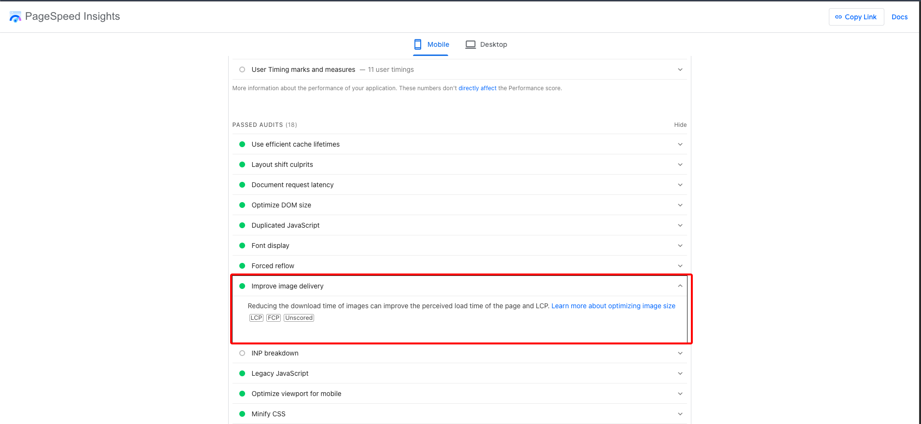This screenshot has height=424, width=921.
Task: Click the grey circle beside INP breakdown
Action: (x=242, y=353)
